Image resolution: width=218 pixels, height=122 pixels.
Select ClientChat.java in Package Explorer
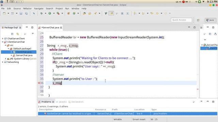pos(24,52)
